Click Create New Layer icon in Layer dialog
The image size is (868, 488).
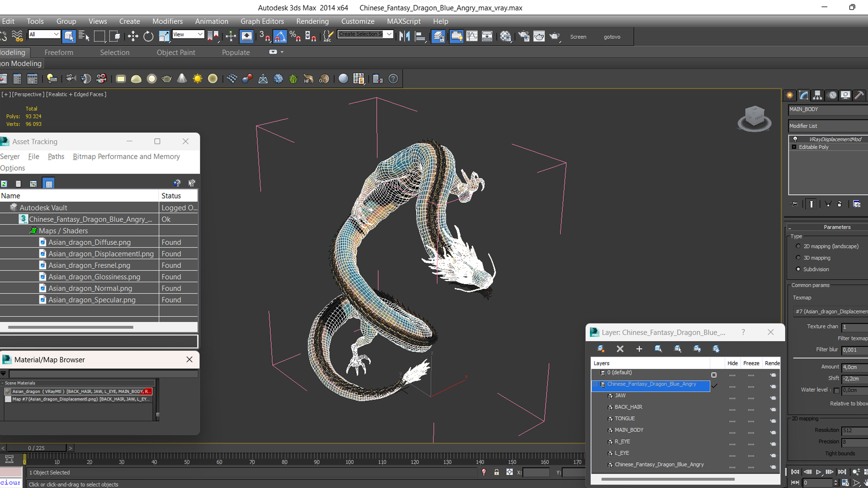point(600,349)
